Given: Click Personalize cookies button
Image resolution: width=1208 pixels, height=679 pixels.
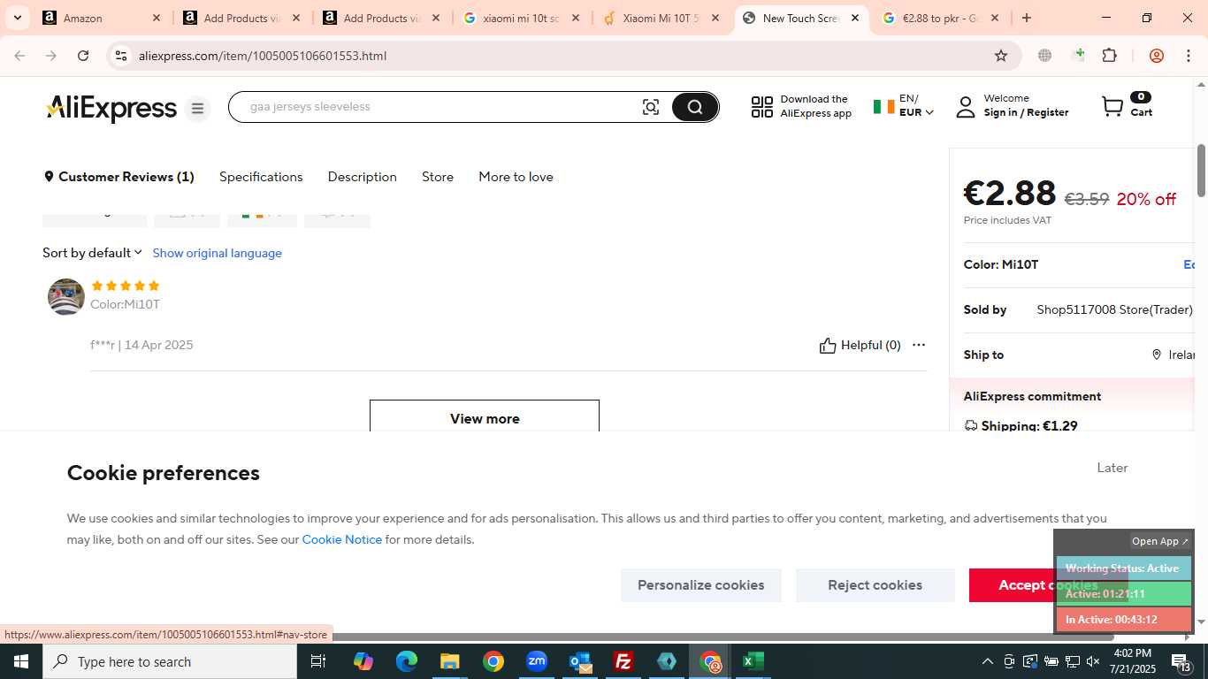Looking at the screenshot, I should 700,585.
